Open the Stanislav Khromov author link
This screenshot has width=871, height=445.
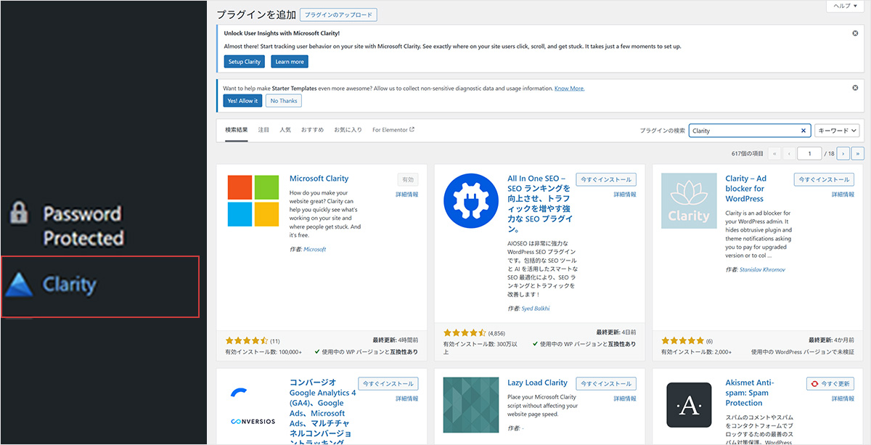762,269
